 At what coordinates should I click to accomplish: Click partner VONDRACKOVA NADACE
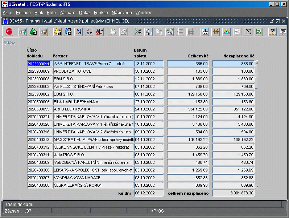tap(93, 178)
